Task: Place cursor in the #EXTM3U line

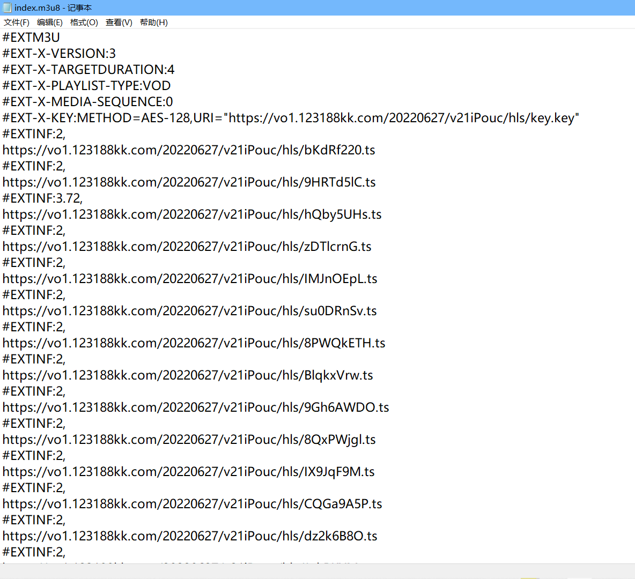Action: click(31, 38)
